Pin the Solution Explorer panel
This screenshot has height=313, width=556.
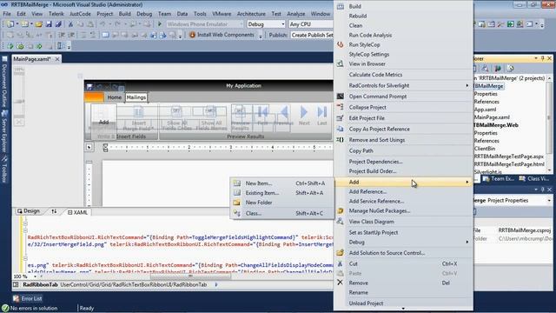pyautogui.click(x=542, y=58)
